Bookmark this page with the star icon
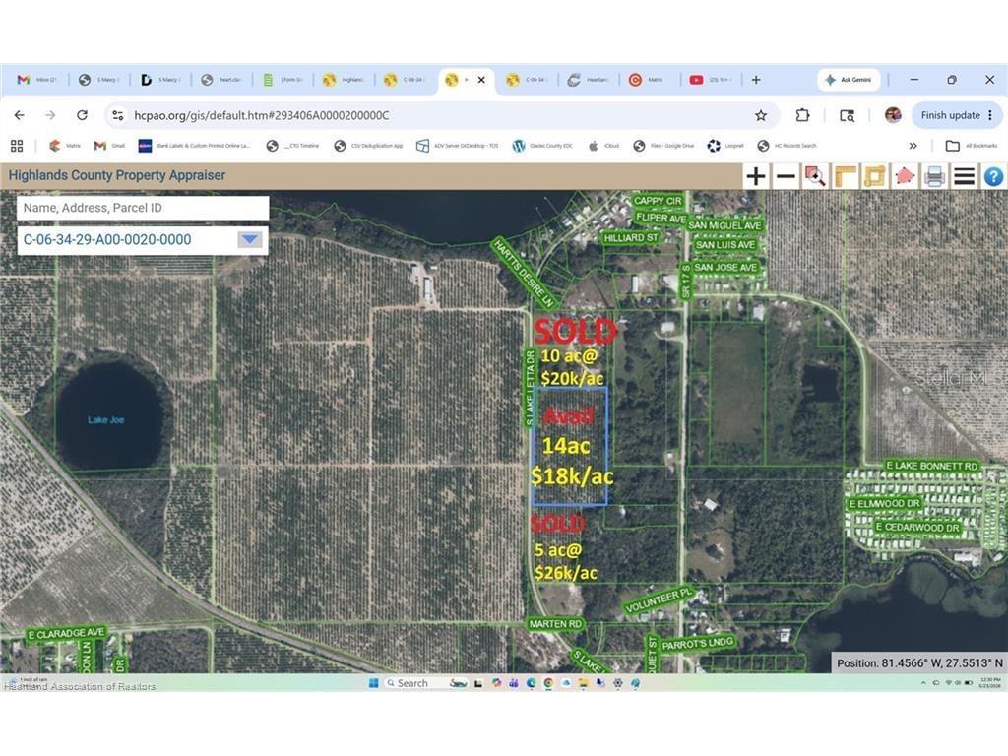 [x=761, y=115]
